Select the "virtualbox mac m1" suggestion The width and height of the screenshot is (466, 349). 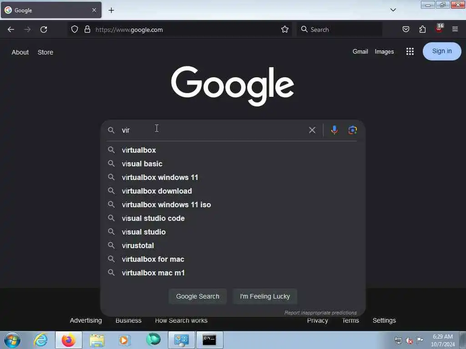coord(233,273)
